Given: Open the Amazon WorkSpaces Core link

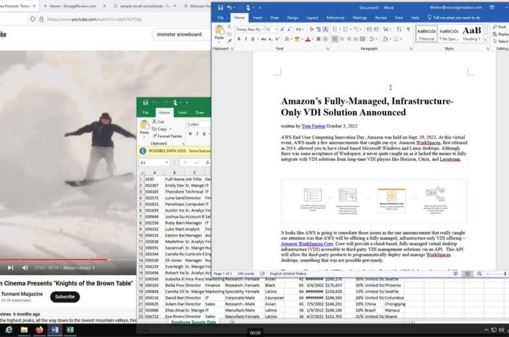Looking at the screenshot, I should coord(307,244).
